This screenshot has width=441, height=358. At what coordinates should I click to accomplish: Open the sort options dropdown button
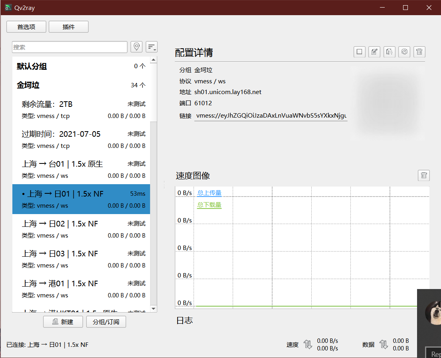pyautogui.click(x=152, y=47)
